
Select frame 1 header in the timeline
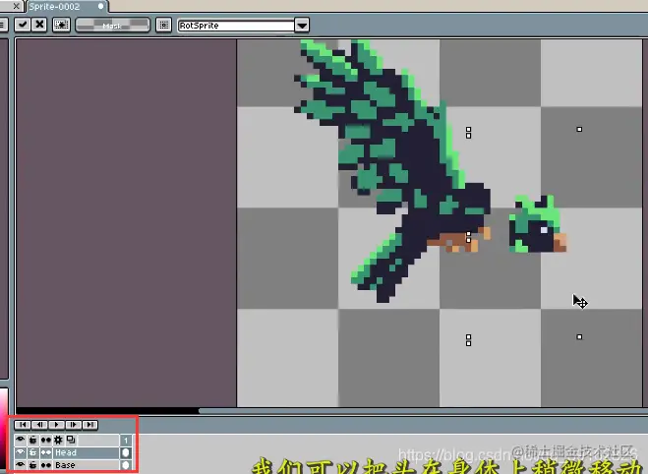click(x=126, y=441)
